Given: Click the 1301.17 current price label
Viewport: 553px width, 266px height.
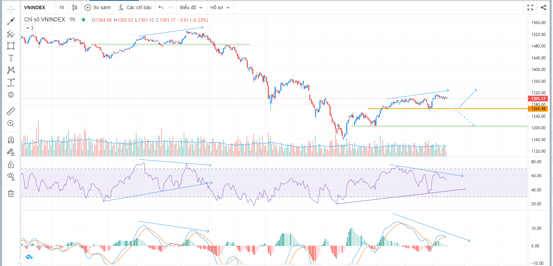Looking at the screenshot, I should pyautogui.click(x=538, y=99).
